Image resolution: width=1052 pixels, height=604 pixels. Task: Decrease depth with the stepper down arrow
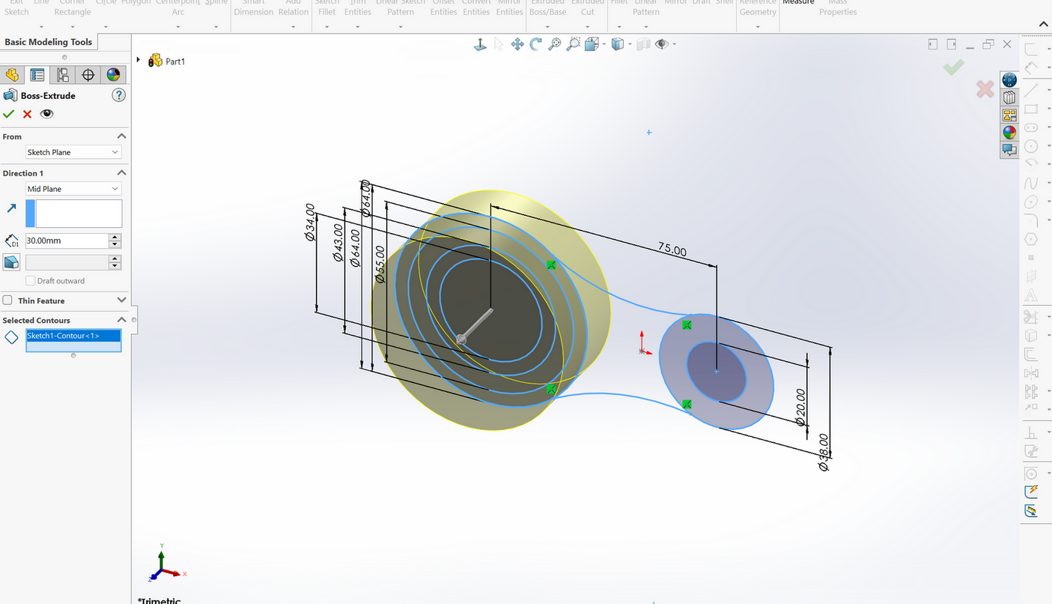115,245
